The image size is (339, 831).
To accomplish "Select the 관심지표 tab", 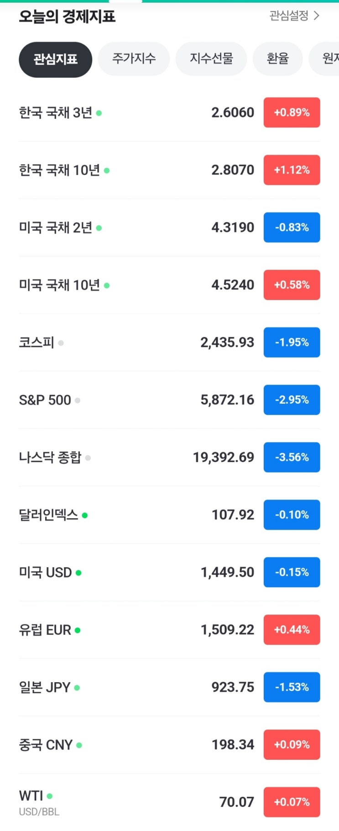I will click(x=55, y=59).
